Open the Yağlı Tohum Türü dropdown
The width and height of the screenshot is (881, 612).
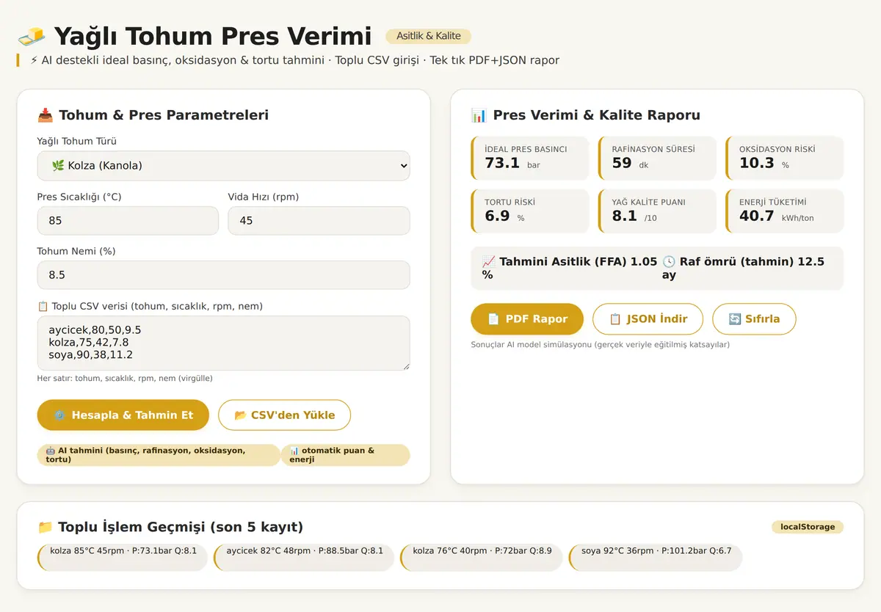(x=223, y=166)
